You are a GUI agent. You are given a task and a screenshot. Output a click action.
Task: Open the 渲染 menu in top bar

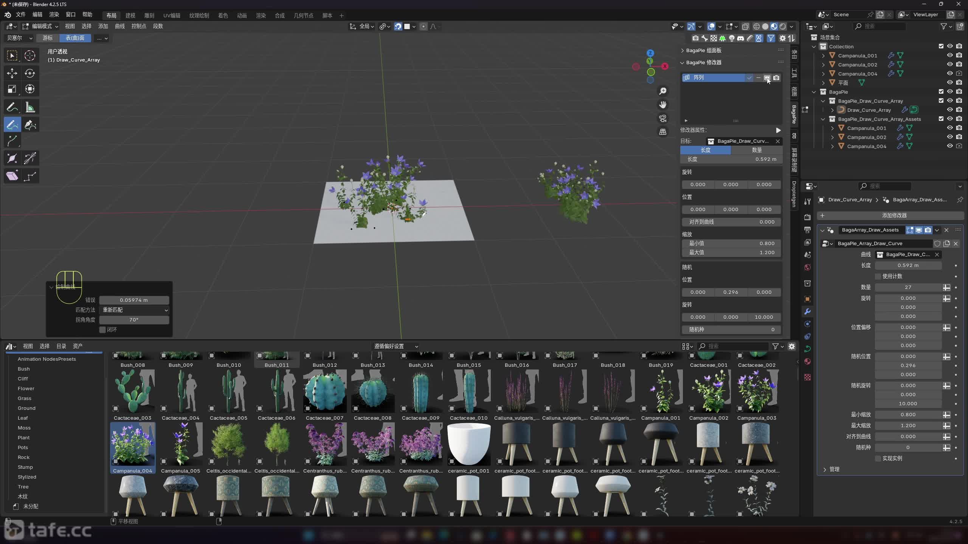54,14
